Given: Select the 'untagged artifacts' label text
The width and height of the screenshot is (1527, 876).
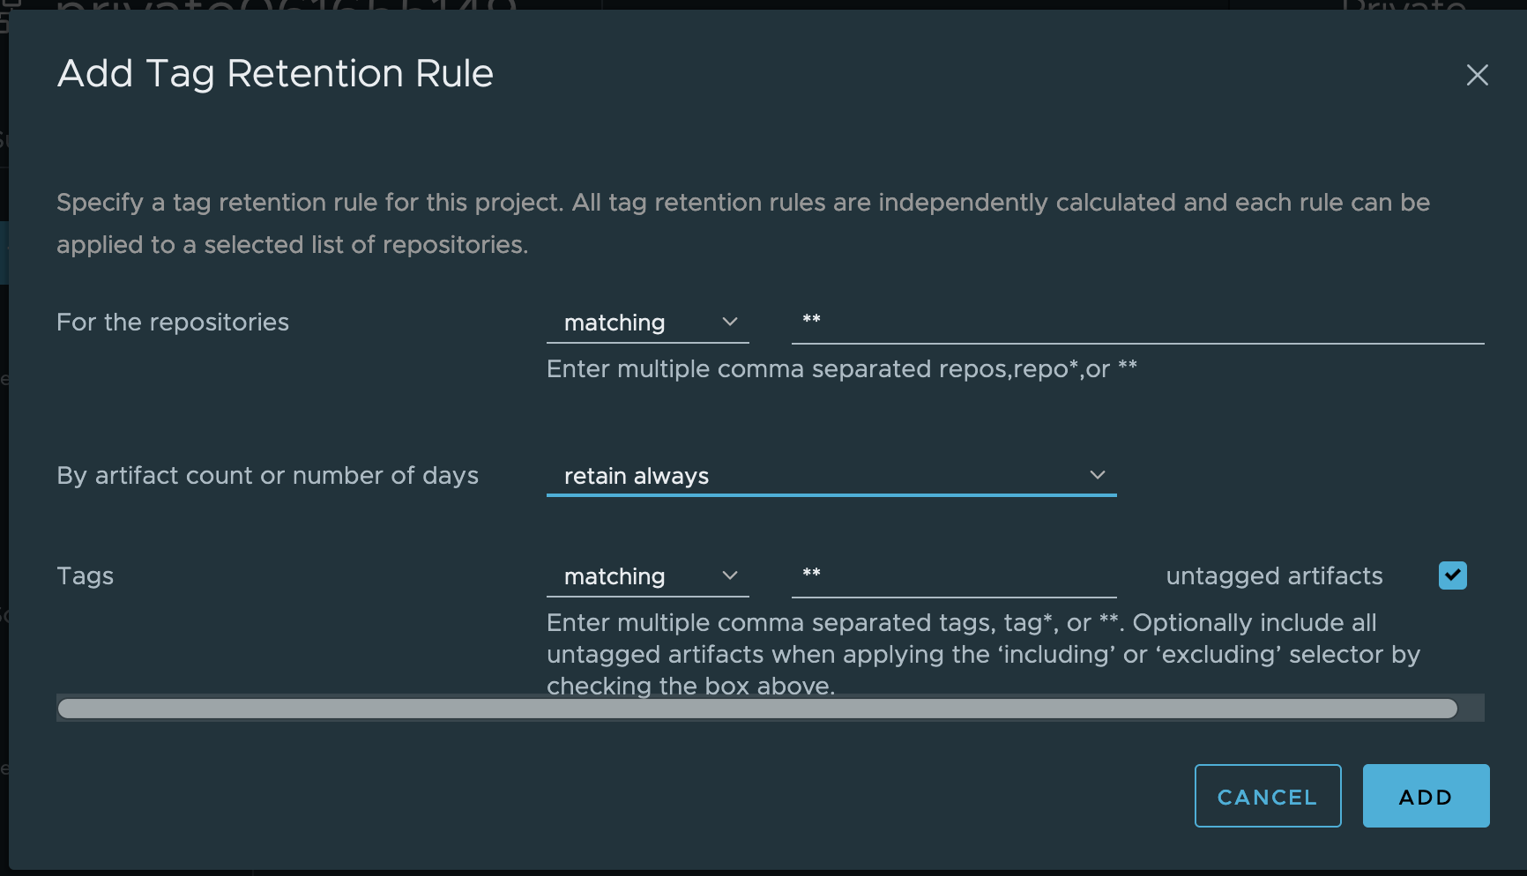Looking at the screenshot, I should coord(1273,575).
